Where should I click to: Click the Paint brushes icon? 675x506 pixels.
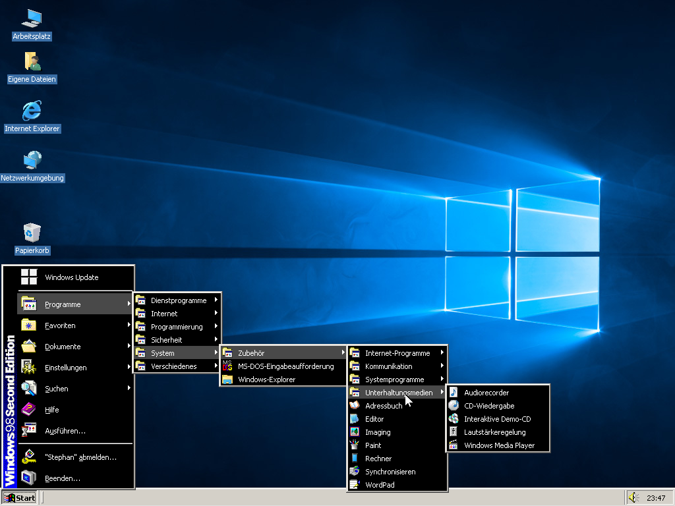(x=354, y=445)
